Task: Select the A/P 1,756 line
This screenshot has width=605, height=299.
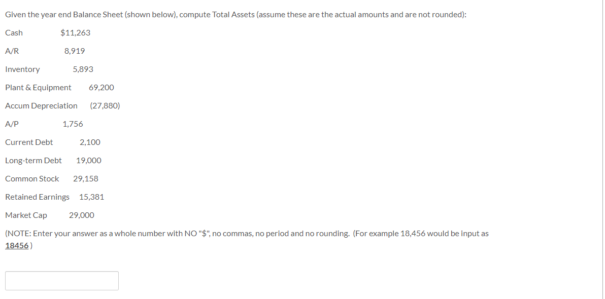Action: point(44,124)
